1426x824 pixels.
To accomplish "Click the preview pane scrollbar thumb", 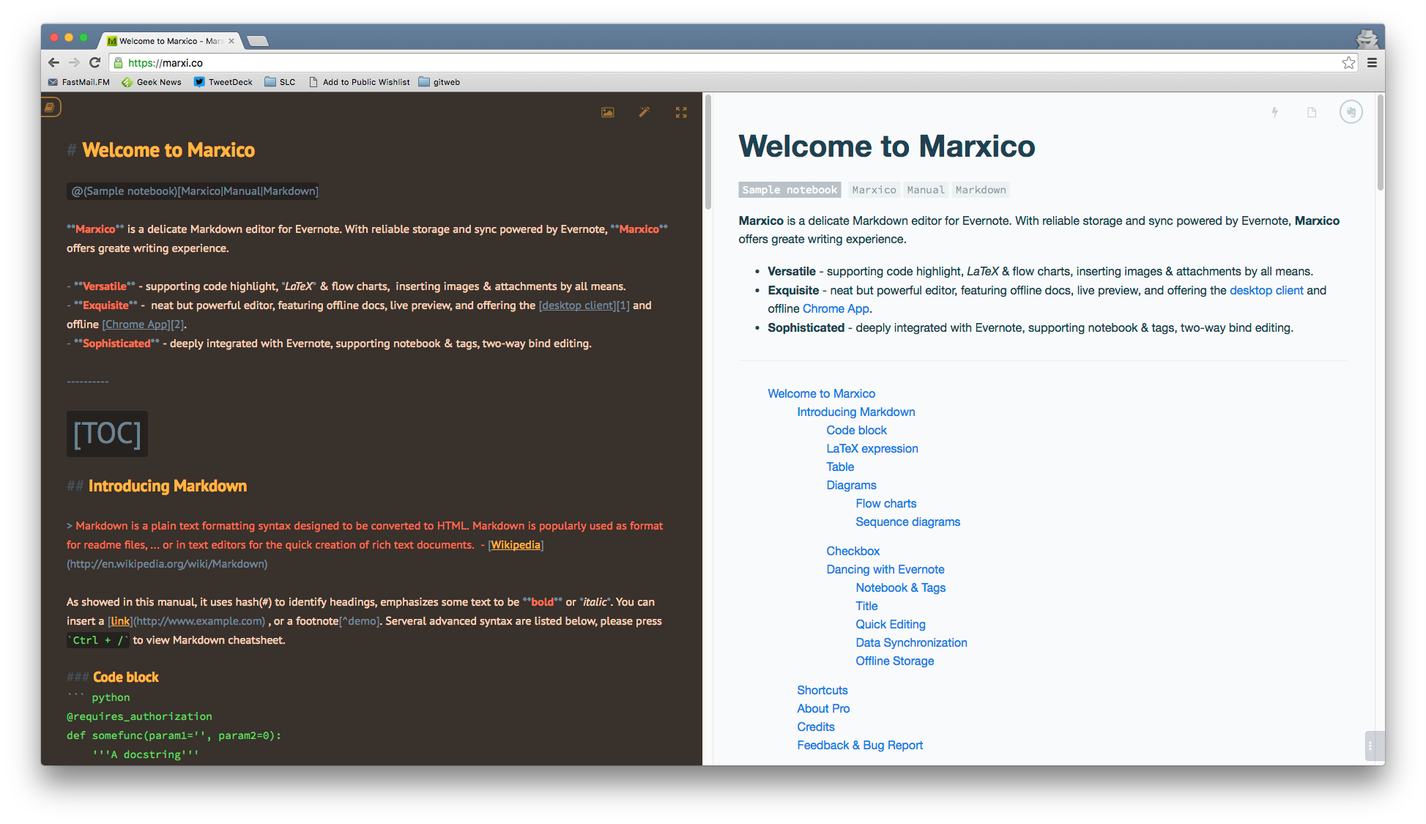I will (1381, 143).
